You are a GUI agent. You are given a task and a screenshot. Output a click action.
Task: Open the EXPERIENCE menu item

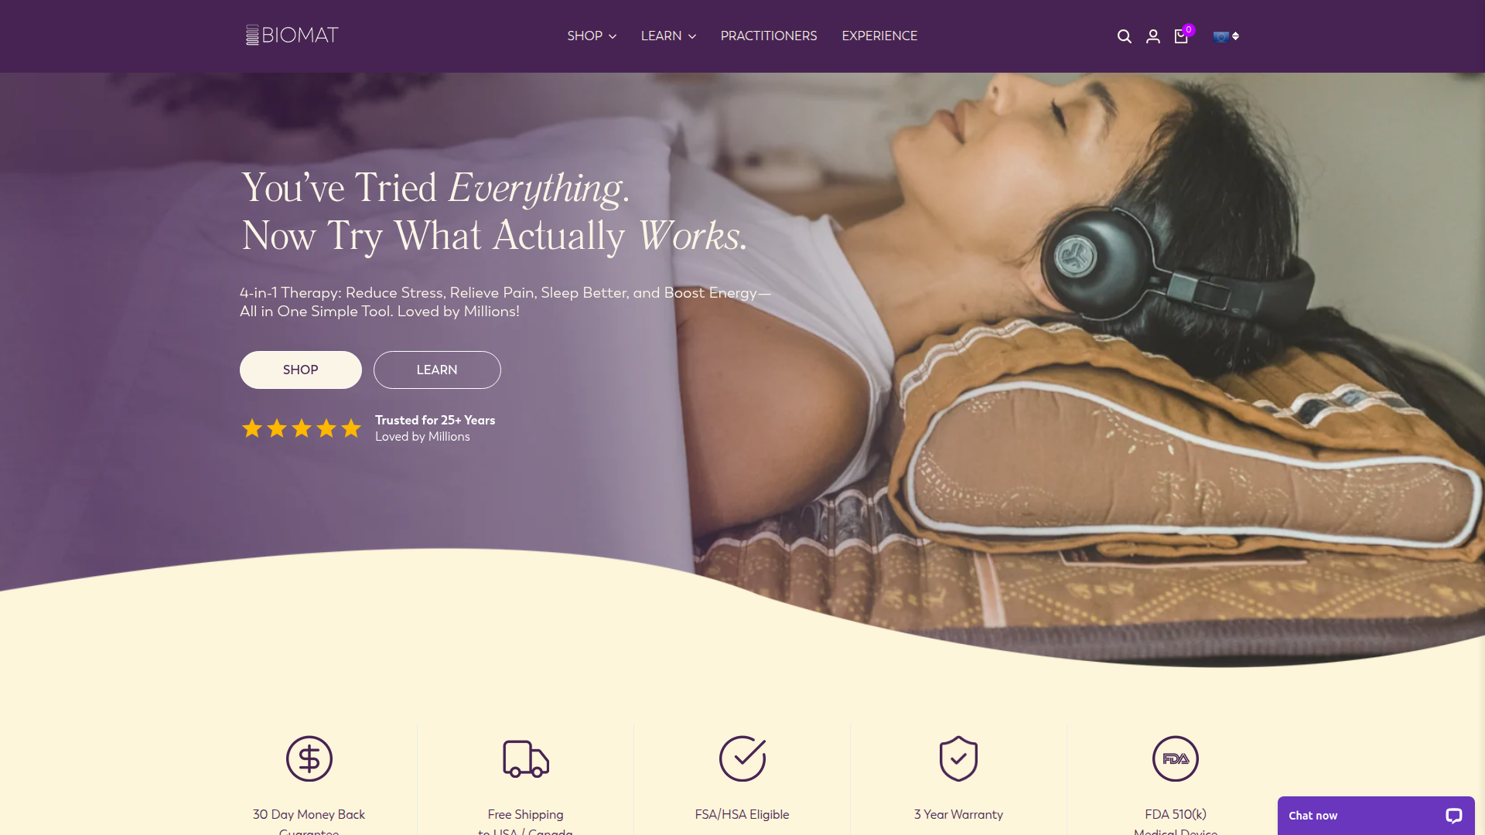(x=879, y=36)
